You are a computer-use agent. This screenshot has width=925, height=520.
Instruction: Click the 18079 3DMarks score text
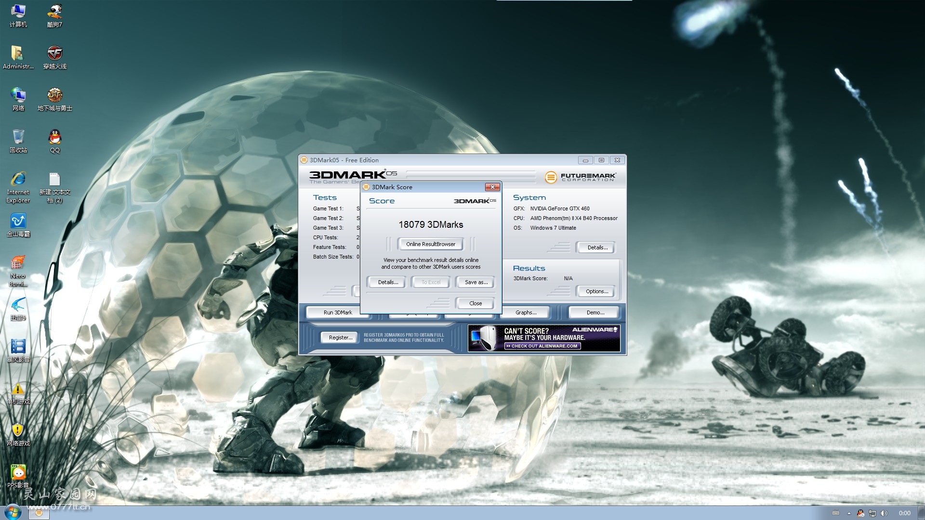pos(431,225)
